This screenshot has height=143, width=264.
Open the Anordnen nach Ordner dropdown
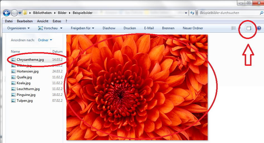(x=45, y=40)
